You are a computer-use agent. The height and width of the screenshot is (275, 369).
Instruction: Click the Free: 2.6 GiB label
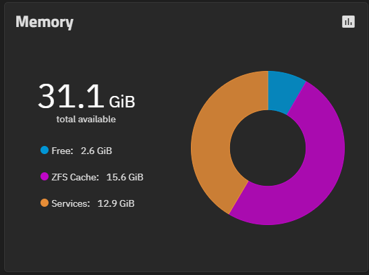coord(82,151)
